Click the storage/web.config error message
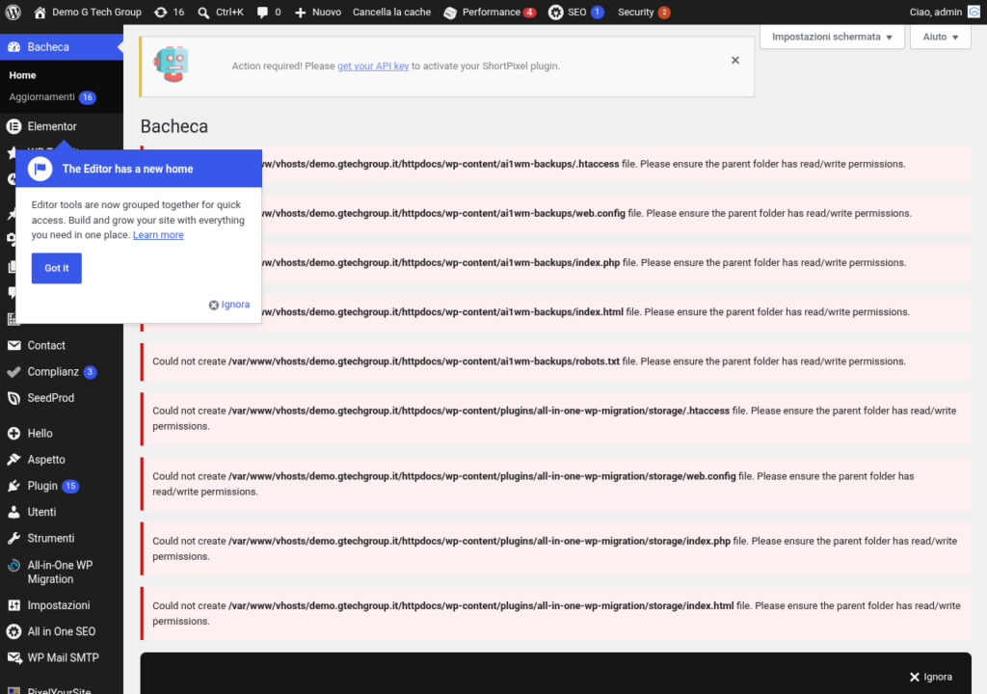 coord(554,484)
